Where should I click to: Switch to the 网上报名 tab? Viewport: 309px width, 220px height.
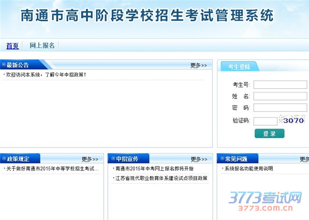pyautogui.click(x=42, y=46)
